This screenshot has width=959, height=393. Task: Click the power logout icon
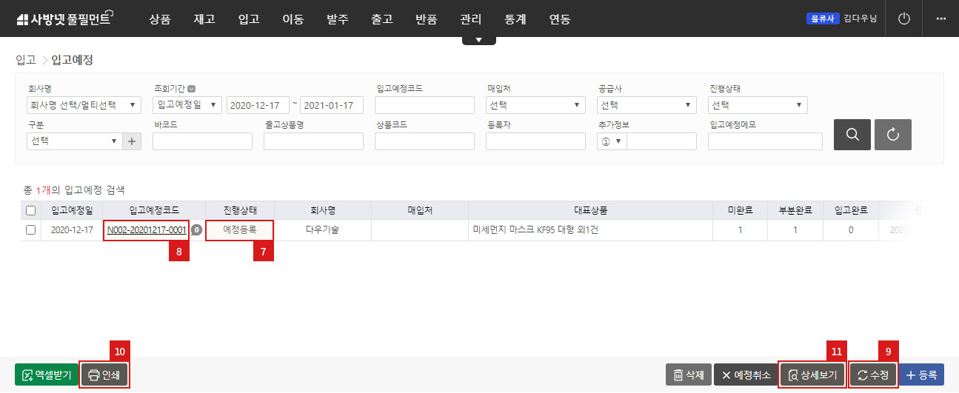[903, 19]
